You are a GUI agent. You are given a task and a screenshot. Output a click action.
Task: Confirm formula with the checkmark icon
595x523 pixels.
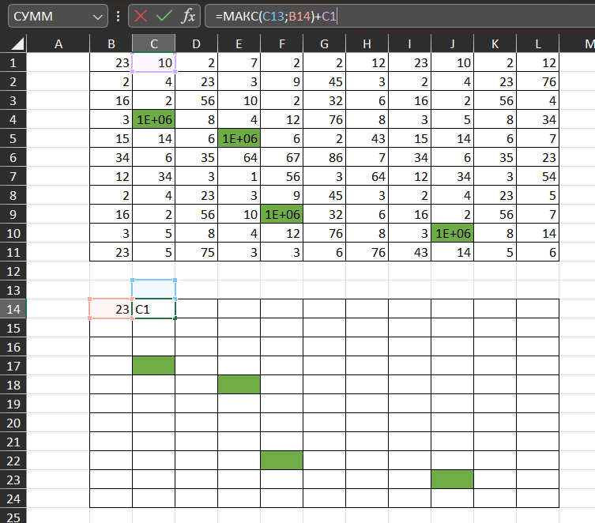tap(164, 16)
